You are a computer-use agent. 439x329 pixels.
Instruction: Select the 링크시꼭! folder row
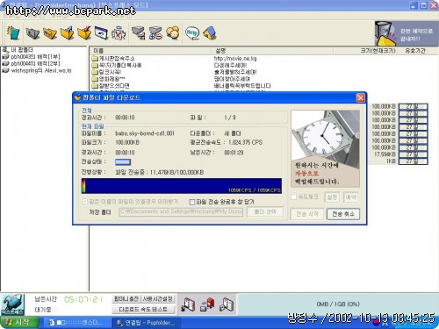coord(106,72)
